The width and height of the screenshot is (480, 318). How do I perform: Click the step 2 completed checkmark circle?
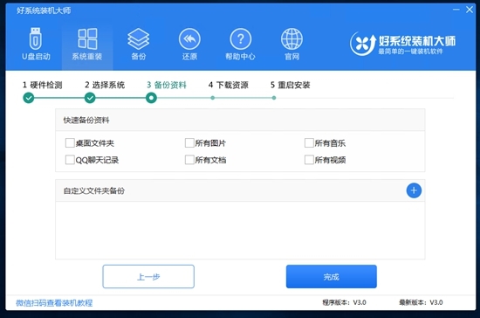(90, 98)
